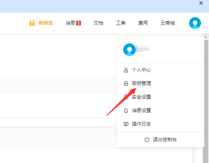Viewport: 209px width, 163px height.
Task: Open 文档 in the top navigation
Action: coord(99,23)
